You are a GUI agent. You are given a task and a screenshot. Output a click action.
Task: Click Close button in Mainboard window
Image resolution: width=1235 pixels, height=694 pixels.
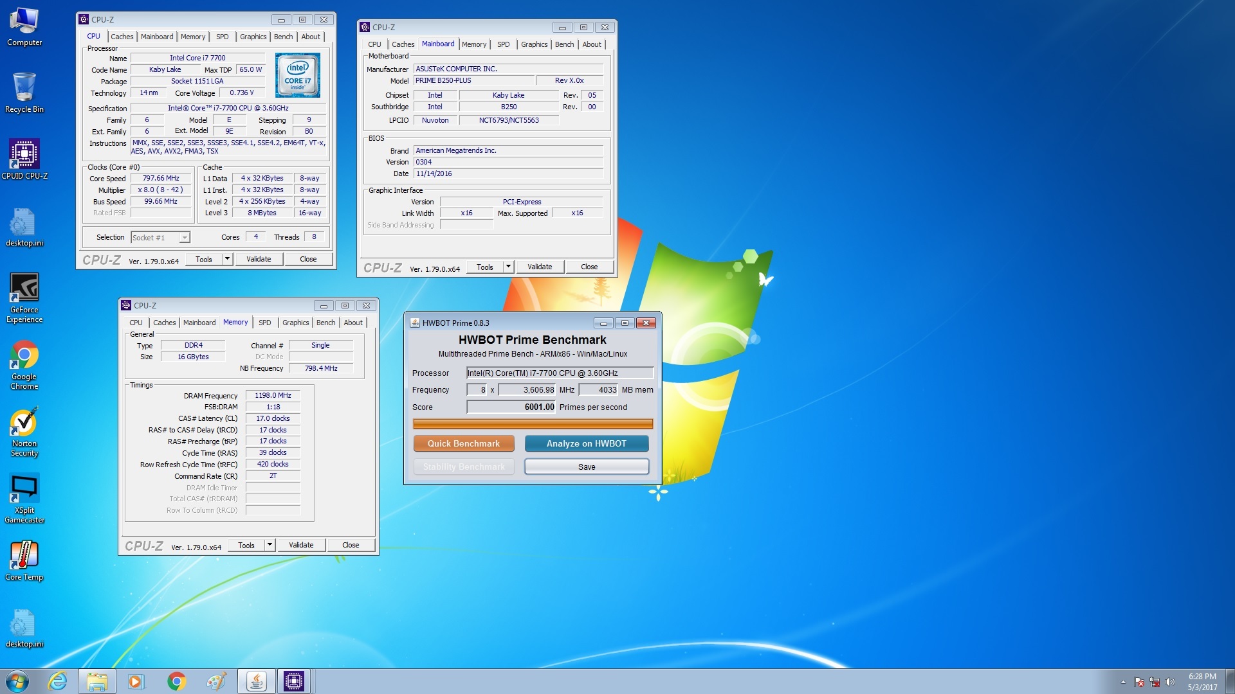(589, 267)
